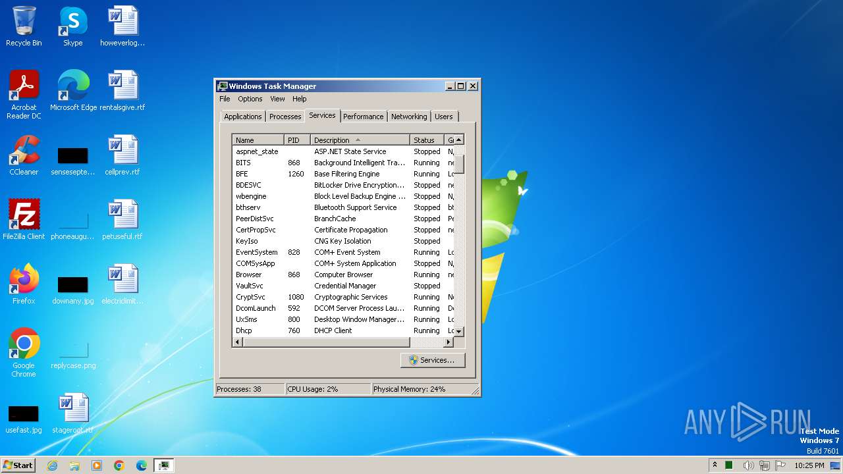Select the electriclimit document icon
This screenshot has width=843, height=474.
pos(122,284)
